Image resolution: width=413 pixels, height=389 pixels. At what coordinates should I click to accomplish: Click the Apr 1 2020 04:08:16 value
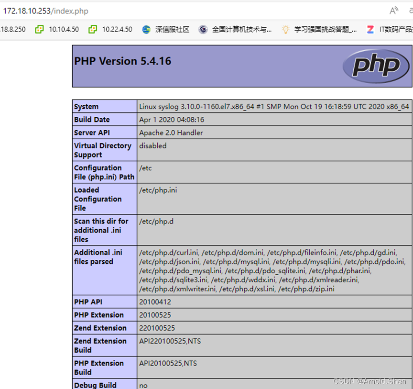pyautogui.click(x=172, y=120)
